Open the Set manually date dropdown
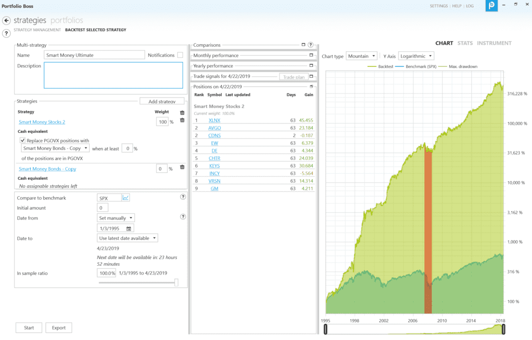The image size is (532, 340). [x=116, y=218]
